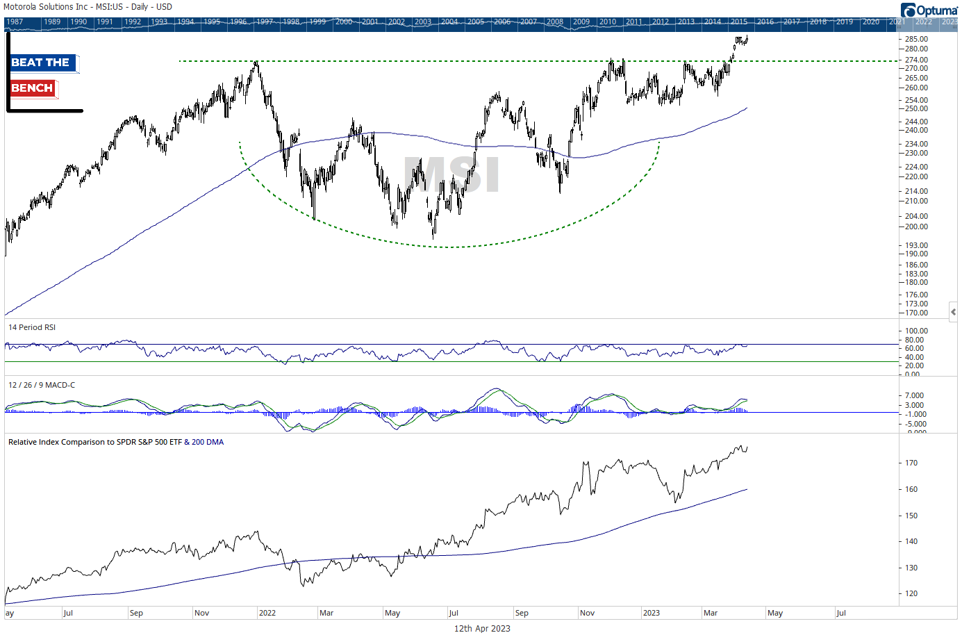Select the Relative Index Comparison panel label
The width and height of the screenshot is (962, 642).
tap(116, 442)
